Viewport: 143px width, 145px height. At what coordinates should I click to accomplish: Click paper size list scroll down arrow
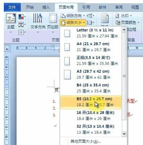point(124,134)
